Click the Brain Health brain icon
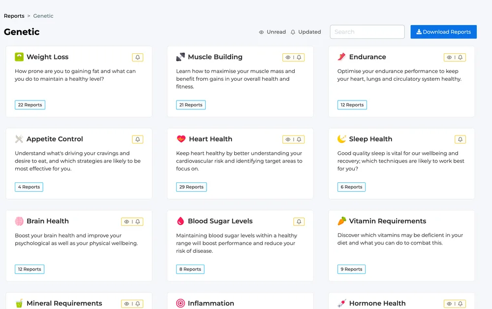492x309 pixels. pos(19,221)
